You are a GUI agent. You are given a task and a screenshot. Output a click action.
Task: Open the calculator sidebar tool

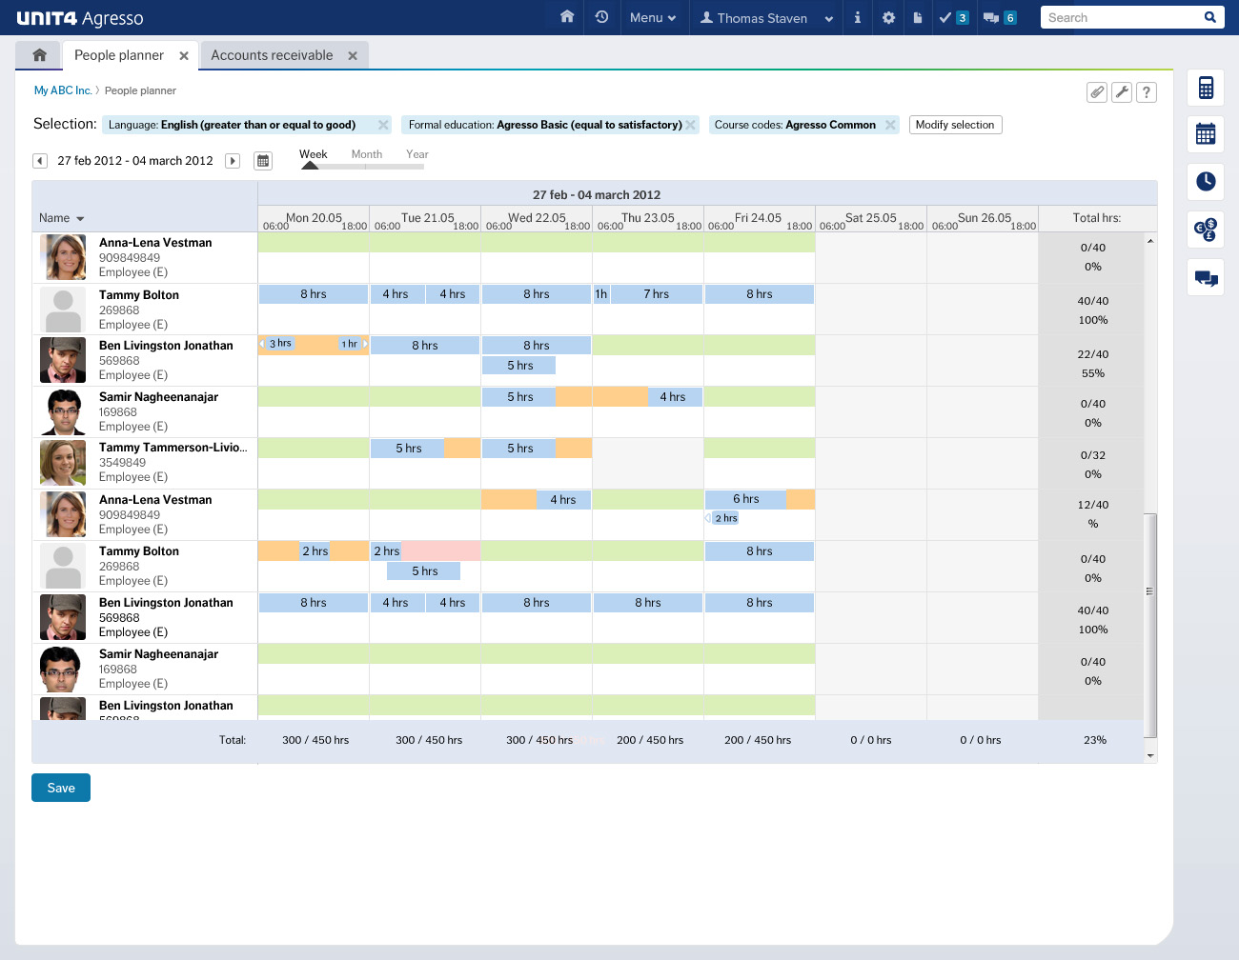pos(1206,88)
